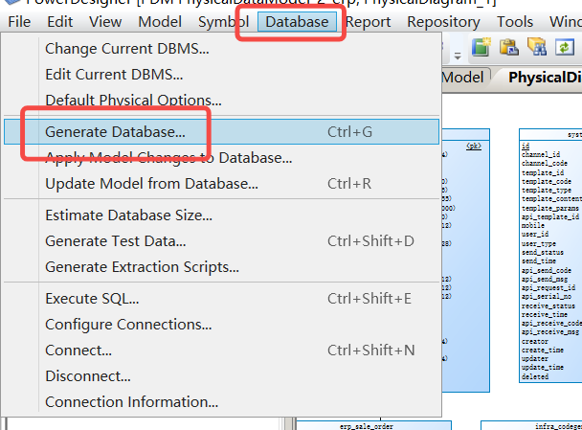The width and height of the screenshot is (582, 430).
Task: Click the receive_status column row
Action: point(548,306)
